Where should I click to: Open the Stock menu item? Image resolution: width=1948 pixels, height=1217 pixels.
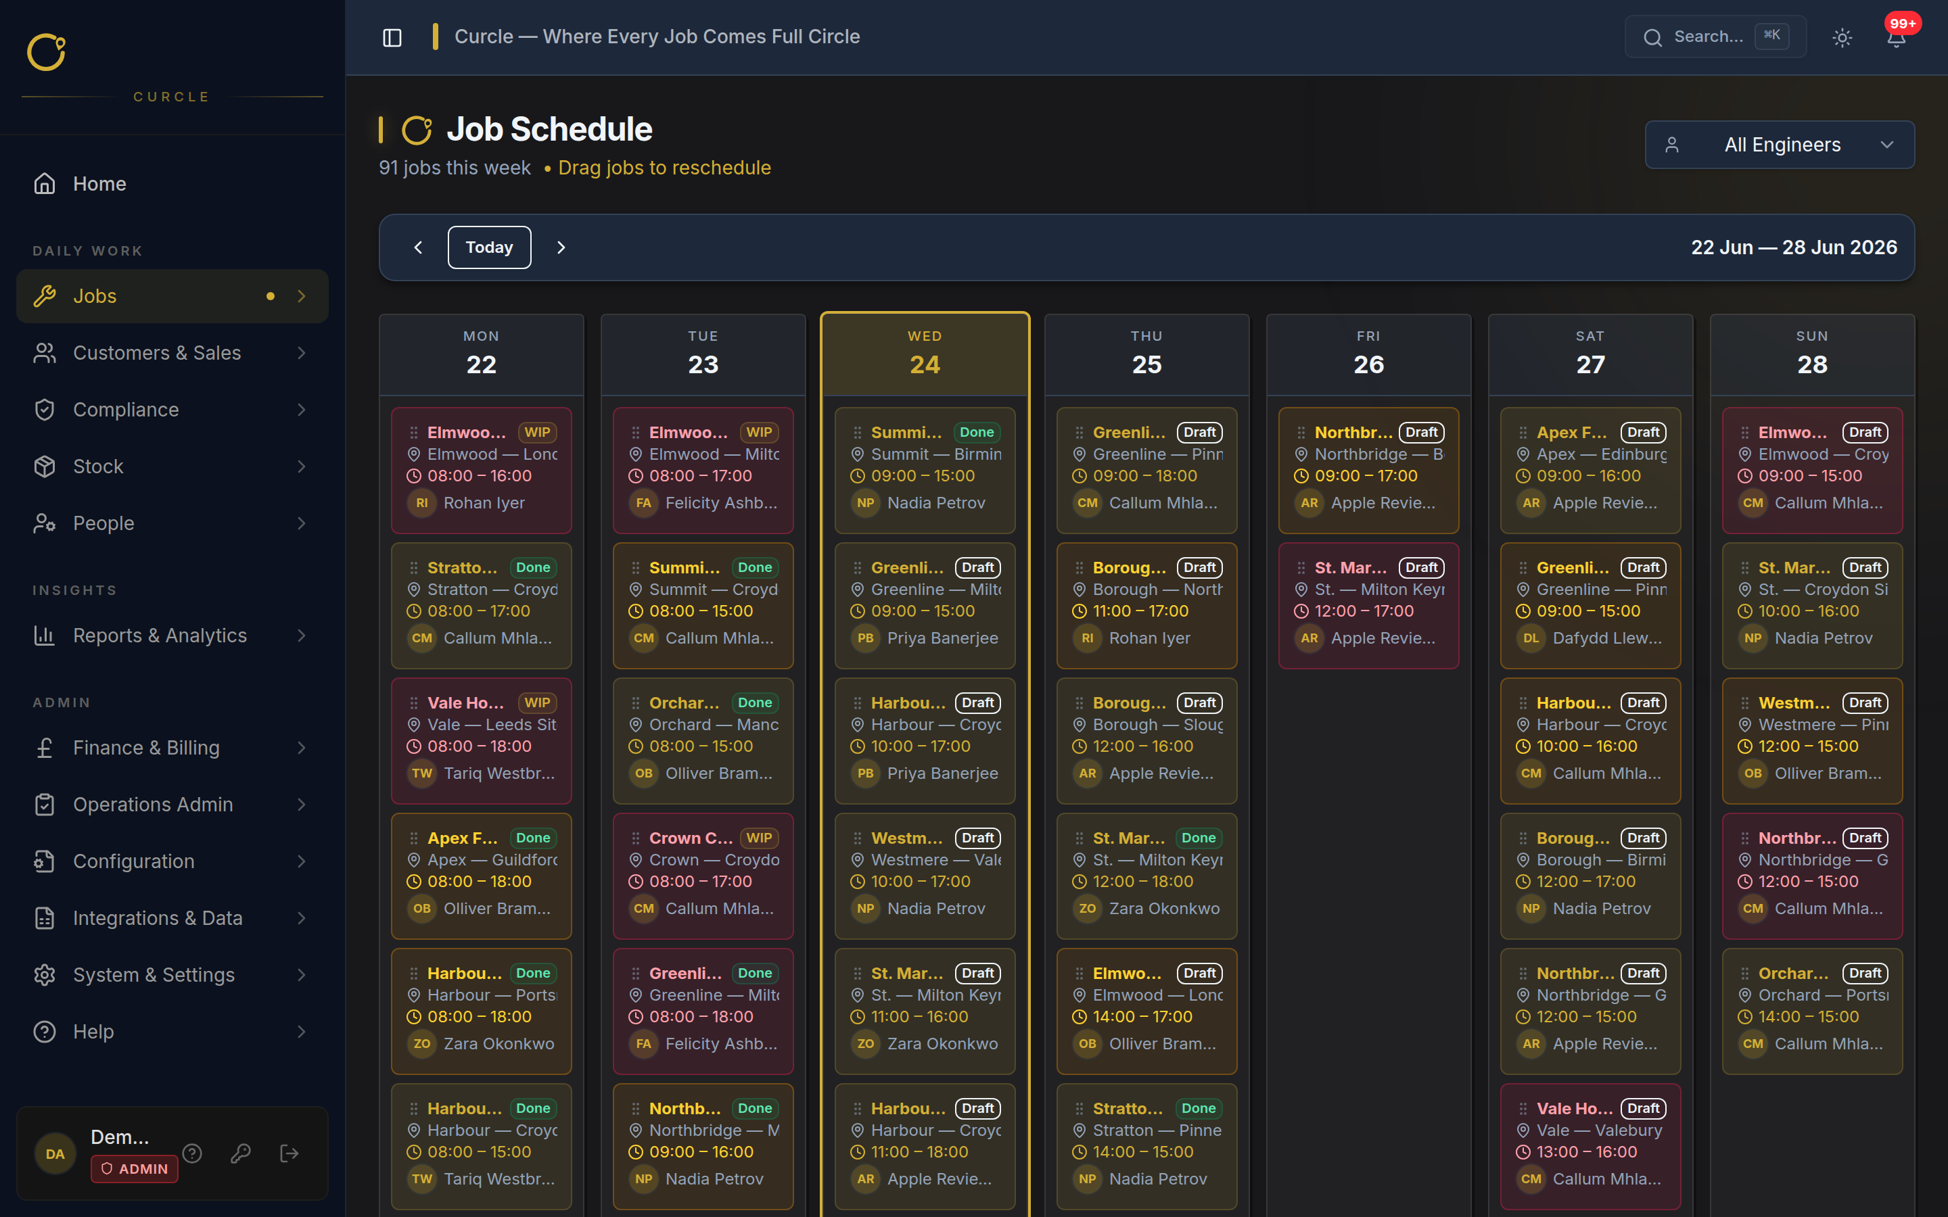(x=172, y=466)
